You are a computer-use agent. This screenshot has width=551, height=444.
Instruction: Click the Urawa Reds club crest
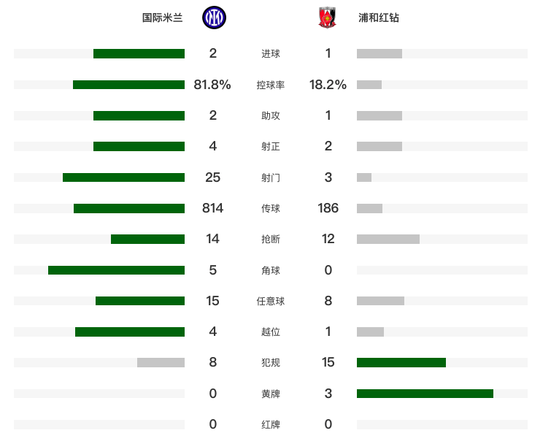(327, 18)
